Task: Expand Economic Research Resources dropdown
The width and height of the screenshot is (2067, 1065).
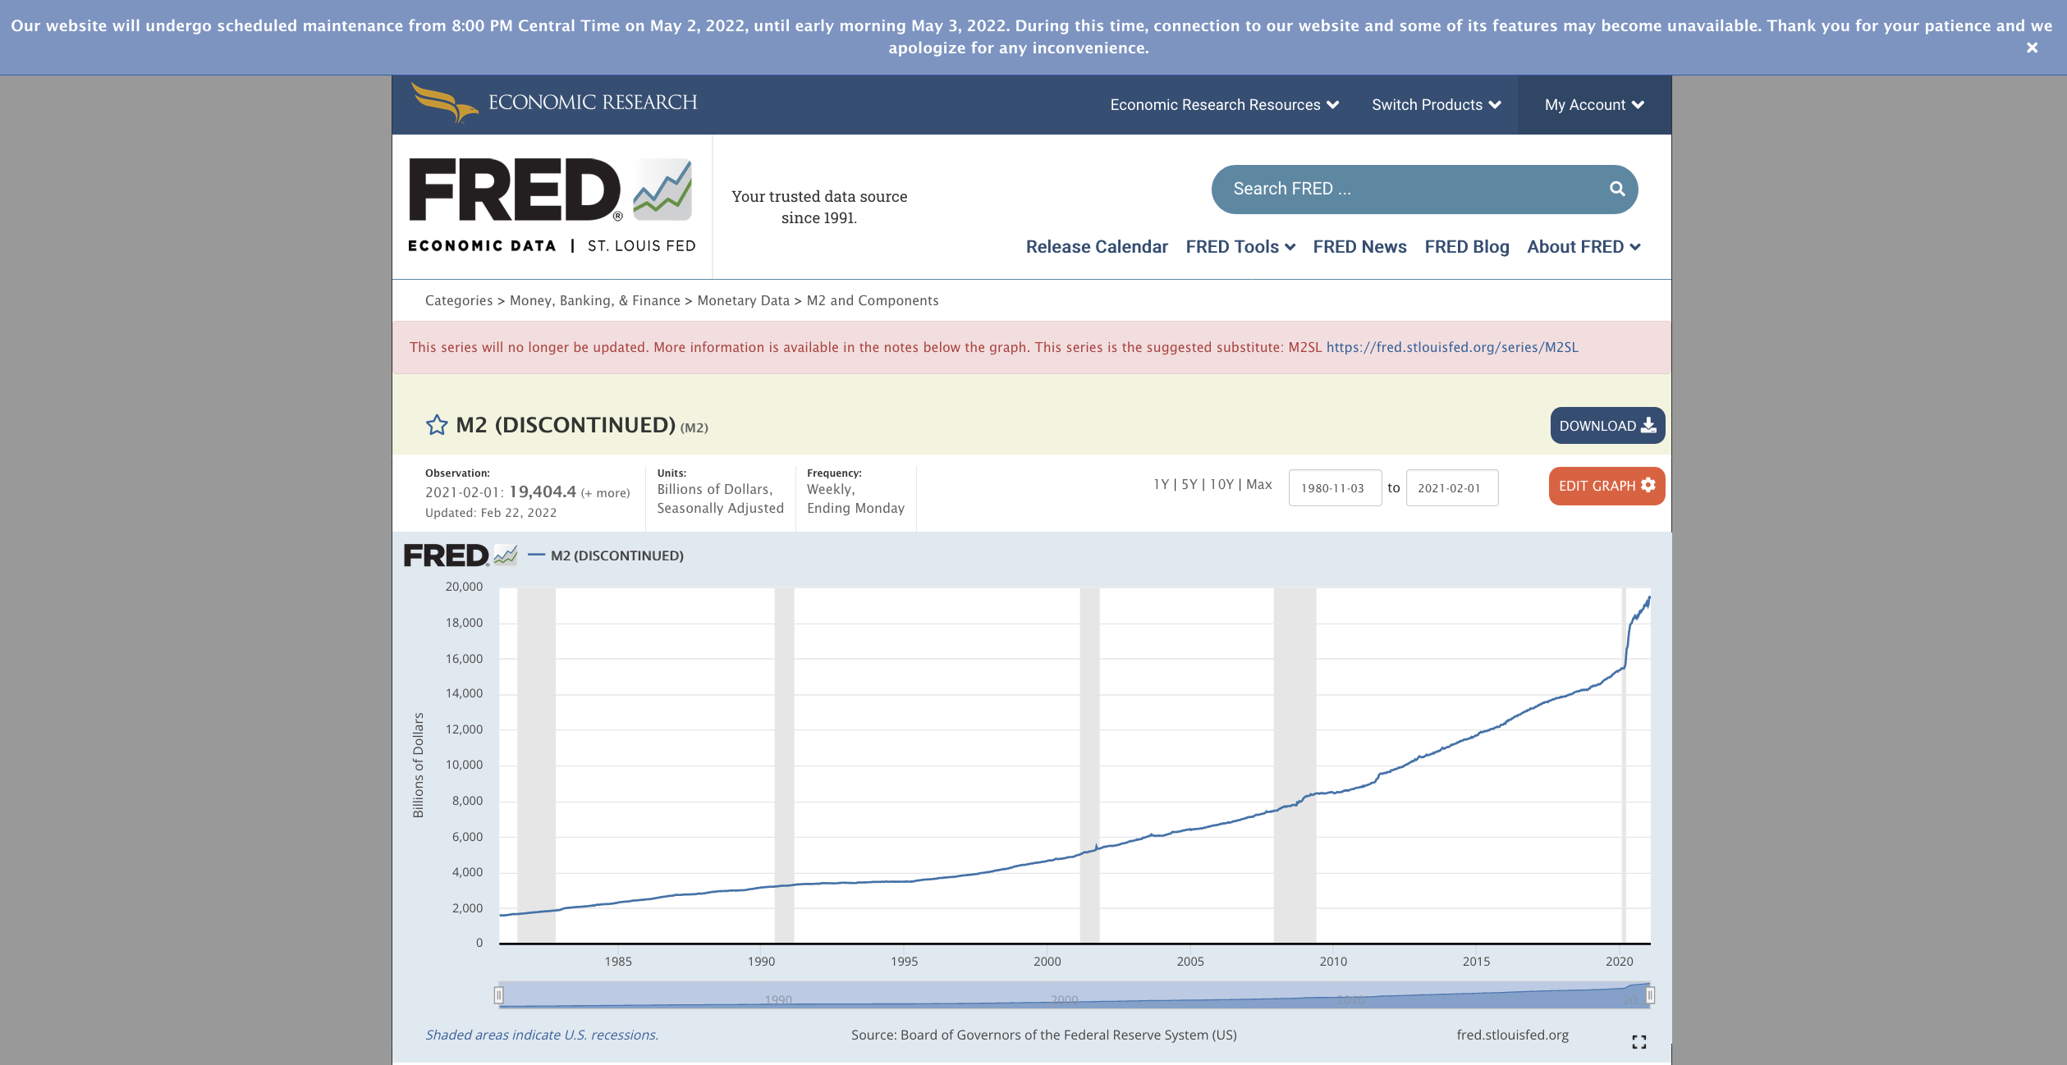Action: 1223,105
